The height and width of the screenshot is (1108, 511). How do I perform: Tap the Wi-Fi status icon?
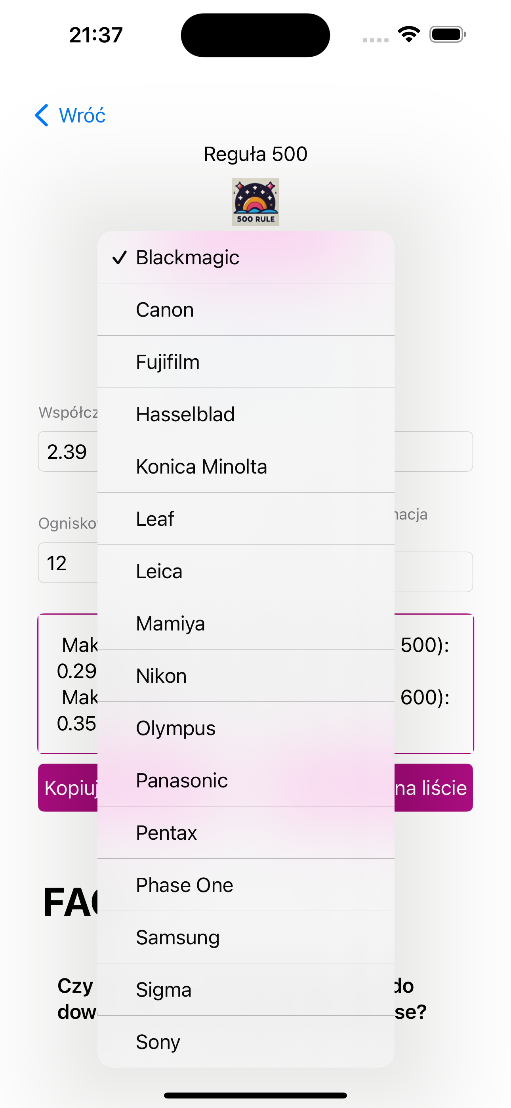click(x=409, y=34)
